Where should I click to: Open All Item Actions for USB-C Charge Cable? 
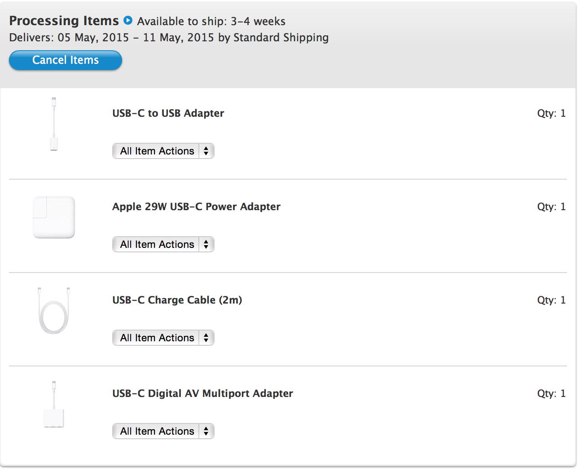point(163,338)
